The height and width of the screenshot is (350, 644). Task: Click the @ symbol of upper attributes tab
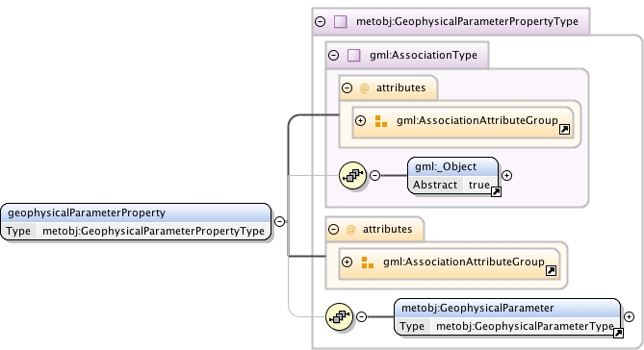click(x=364, y=87)
